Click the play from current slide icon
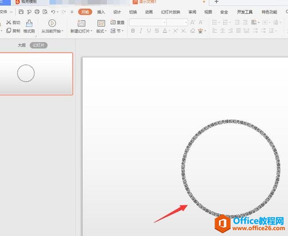 click(52, 23)
